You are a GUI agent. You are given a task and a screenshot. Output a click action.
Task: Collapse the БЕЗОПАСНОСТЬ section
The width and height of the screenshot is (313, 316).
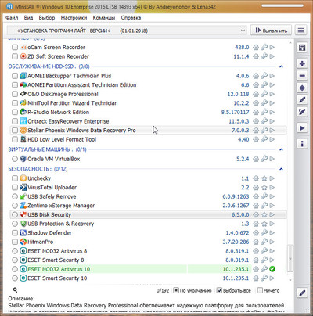coord(281,169)
